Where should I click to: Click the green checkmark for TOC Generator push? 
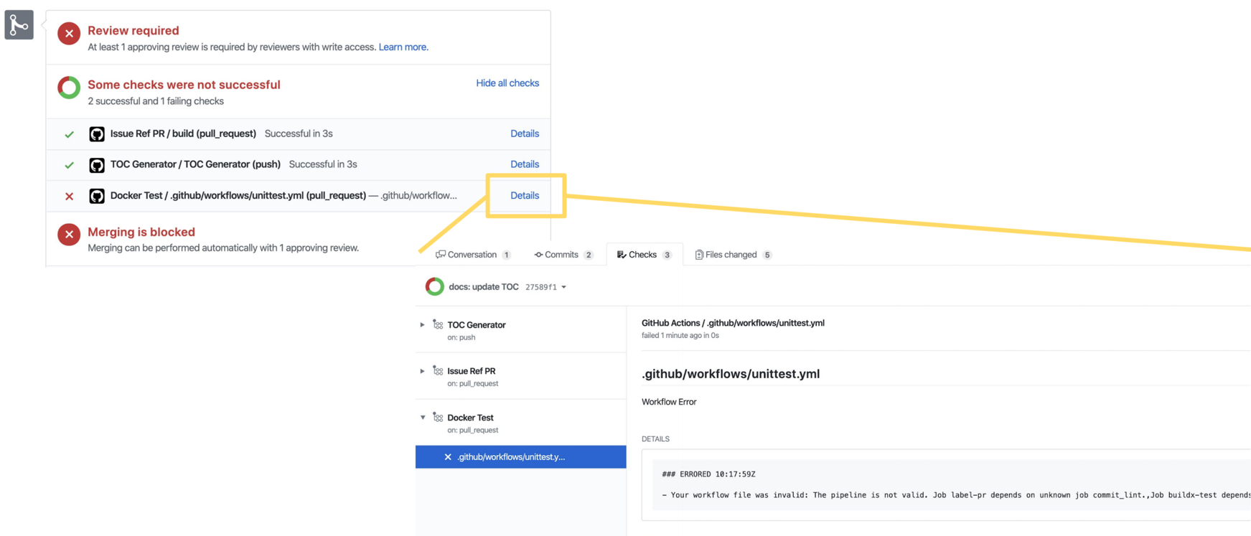click(x=69, y=165)
